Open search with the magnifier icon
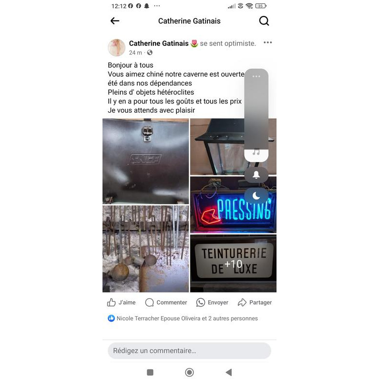The image size is (379, 379). 264,21
